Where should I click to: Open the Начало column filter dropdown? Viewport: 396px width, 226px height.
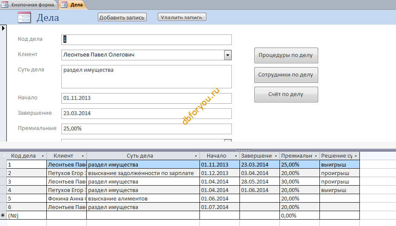[x=236, y=156]
